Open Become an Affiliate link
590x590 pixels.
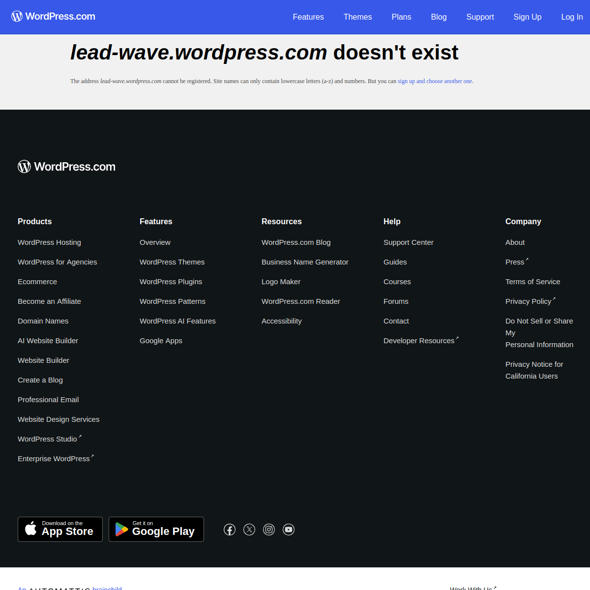coord(49,301)
